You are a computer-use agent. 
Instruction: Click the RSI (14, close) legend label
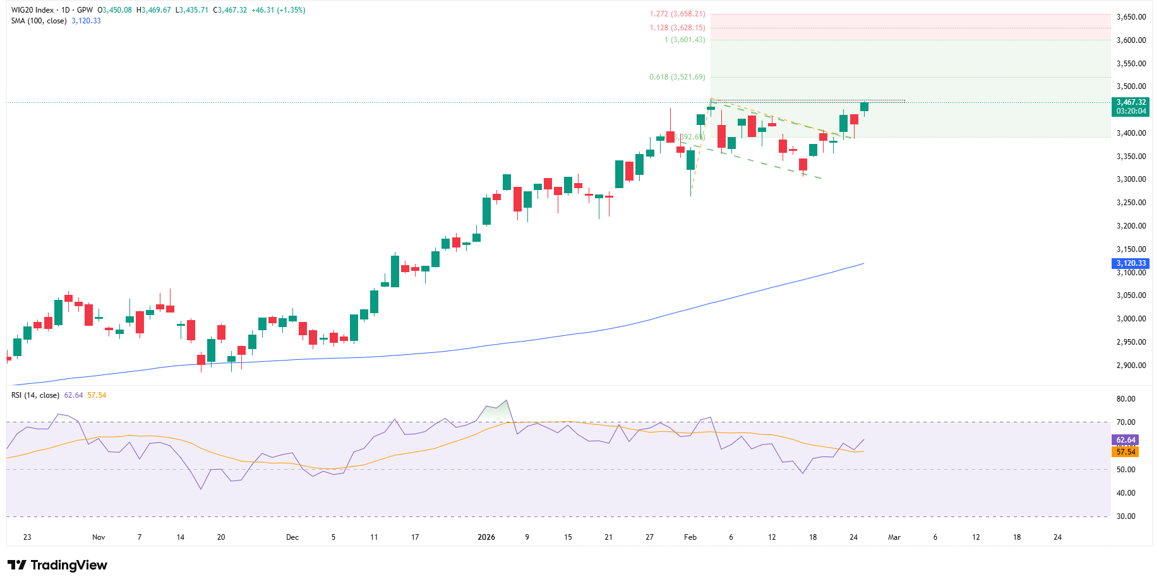point(35,395)
